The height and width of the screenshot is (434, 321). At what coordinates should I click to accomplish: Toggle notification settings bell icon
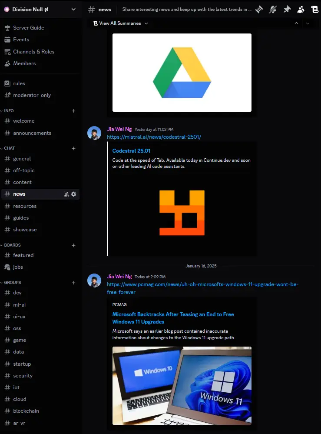273,10
